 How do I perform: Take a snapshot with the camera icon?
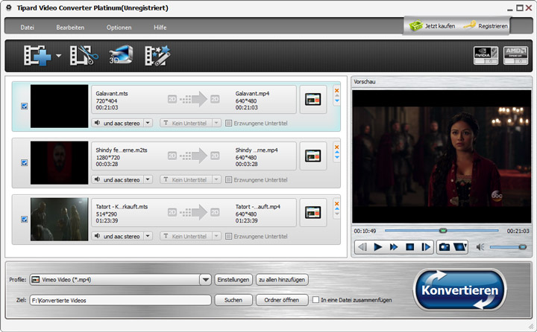[445, 247]
